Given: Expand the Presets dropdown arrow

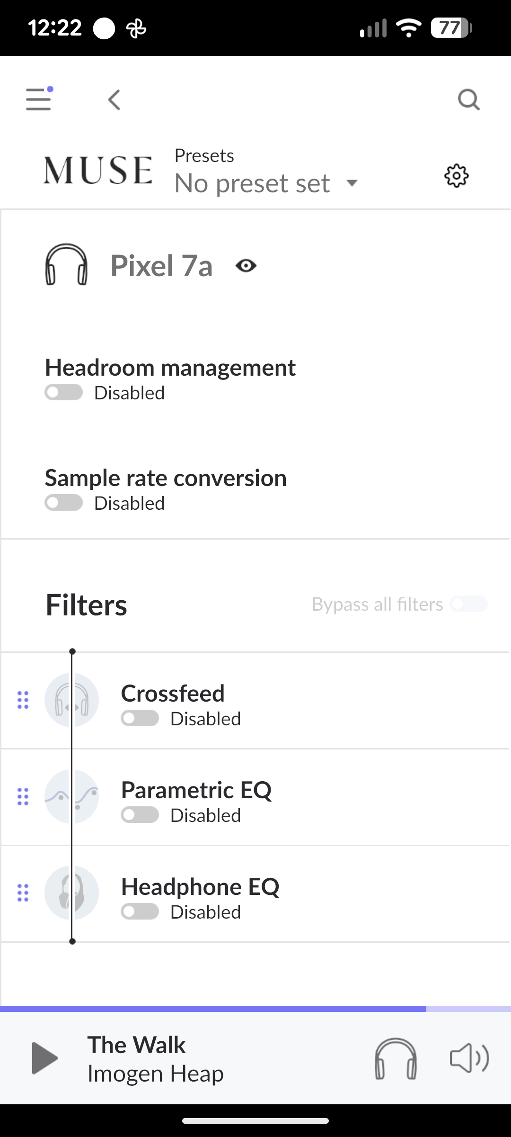Looking at the screenshot, I should pos(352,183).
